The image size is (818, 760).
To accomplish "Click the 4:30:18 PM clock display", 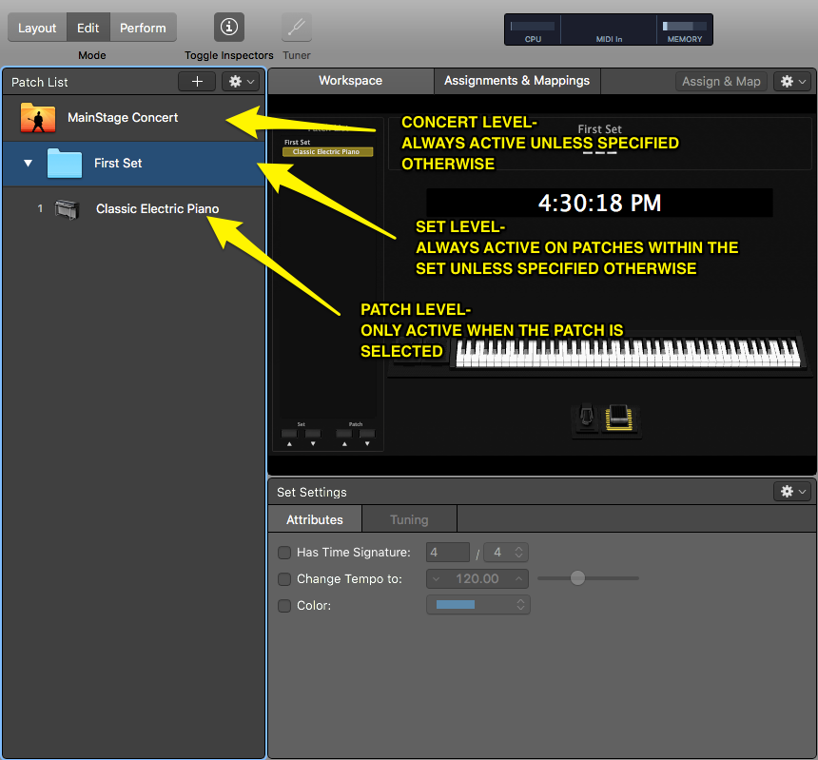I will pos(599,203).
